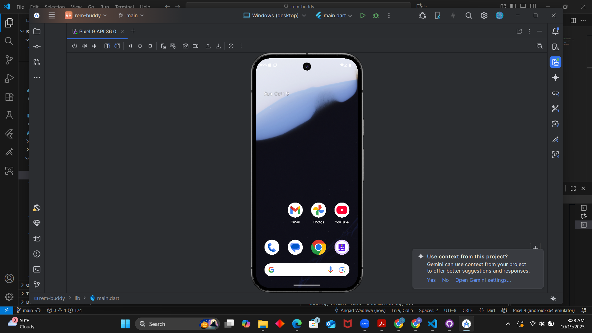Screen dimensions: 592x333
Task: Start screen recording with video icon
Action: coord(195,46)
